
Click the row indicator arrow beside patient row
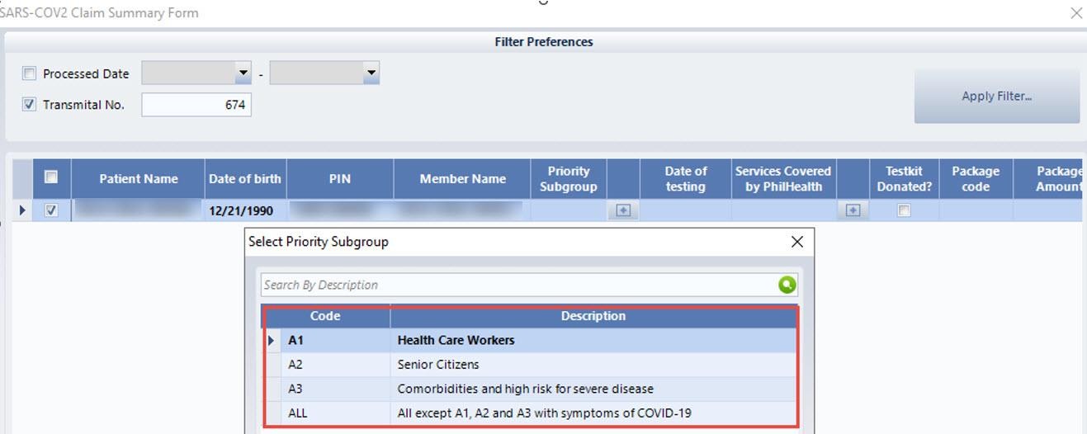click(x=22, y=210)
